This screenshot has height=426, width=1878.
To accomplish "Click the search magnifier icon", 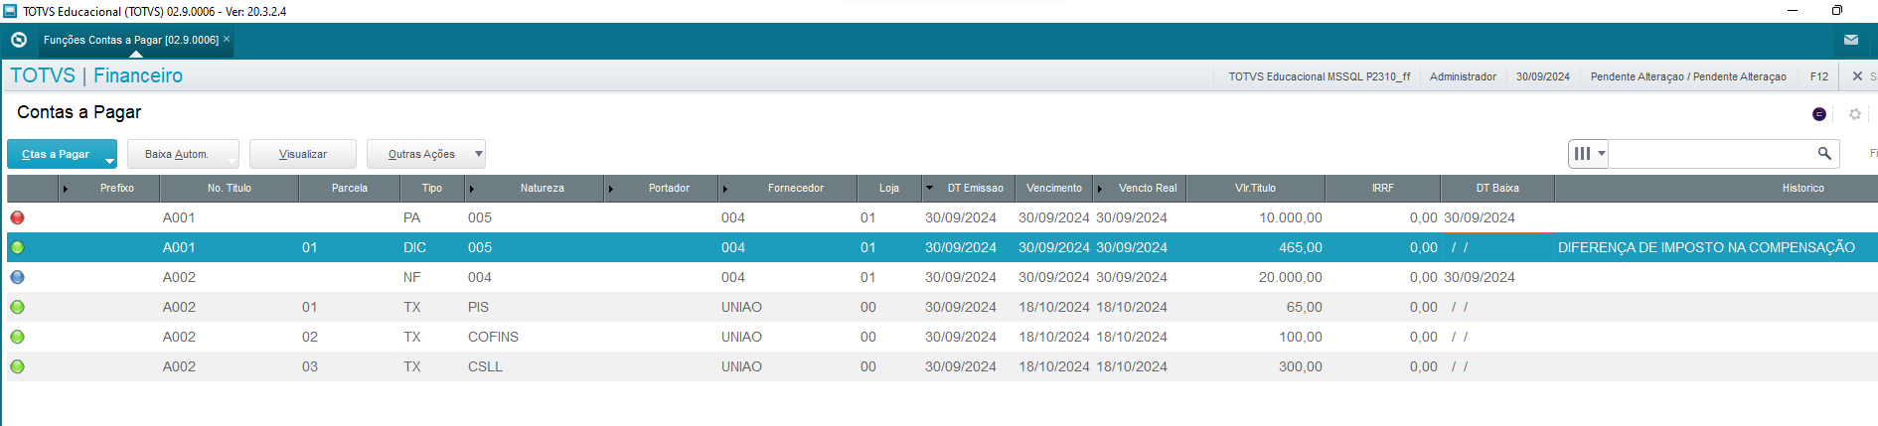I will 1824,153.
